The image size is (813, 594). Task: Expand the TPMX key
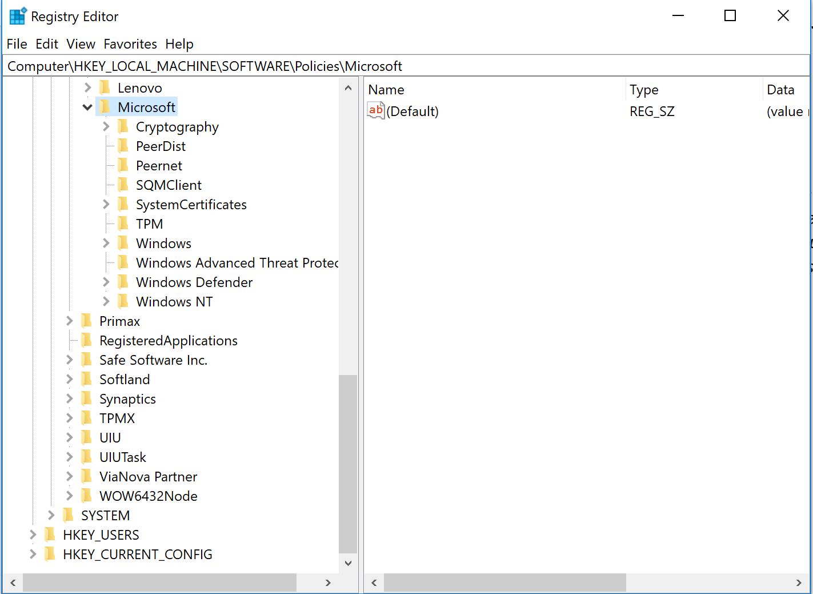69,418
